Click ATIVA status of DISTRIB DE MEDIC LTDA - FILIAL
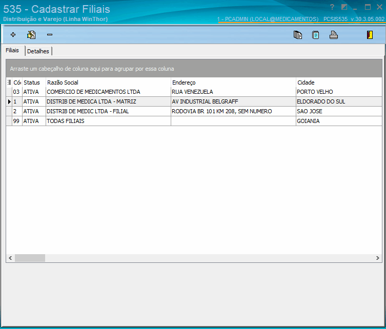Viewport: 386px width, 329px height. click(x=34, y=111)
